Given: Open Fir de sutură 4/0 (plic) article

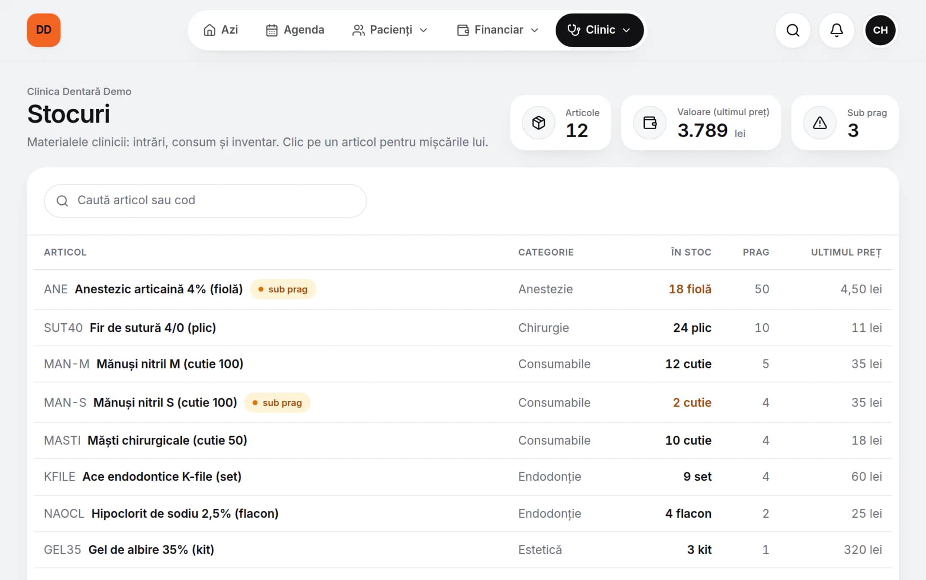Looking at the screenshot, I should coord(152,328).
